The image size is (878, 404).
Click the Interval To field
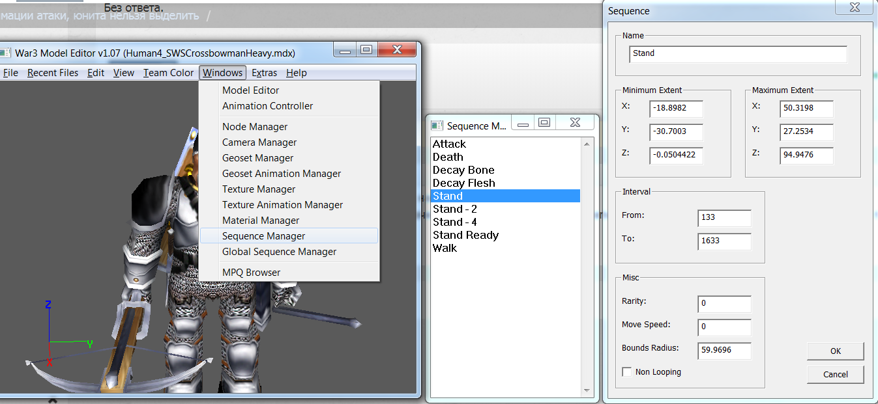pos(724,241)
